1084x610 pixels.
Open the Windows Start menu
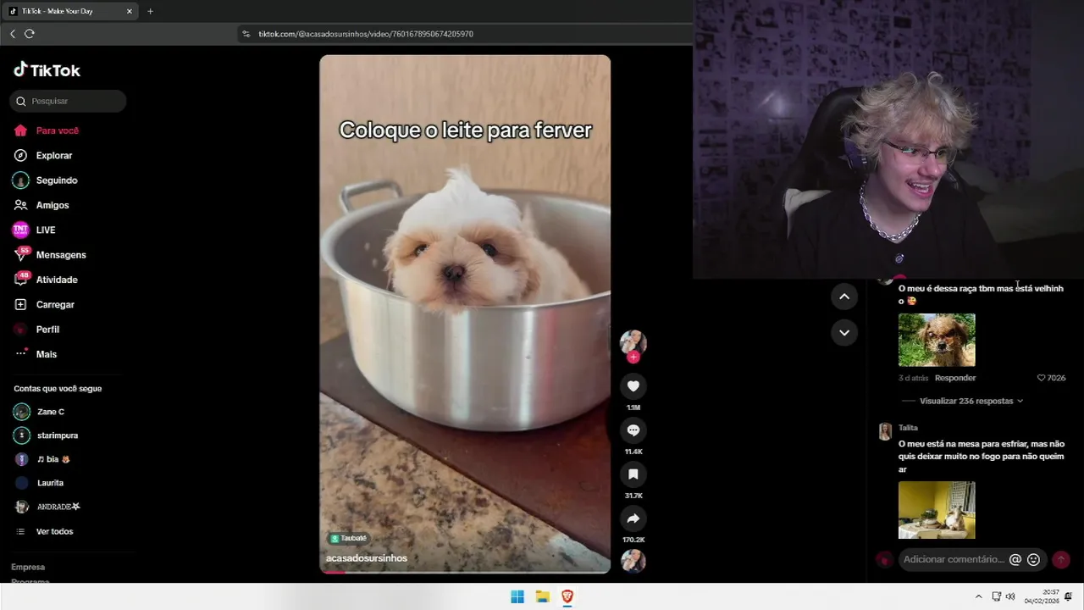(517, 596)
